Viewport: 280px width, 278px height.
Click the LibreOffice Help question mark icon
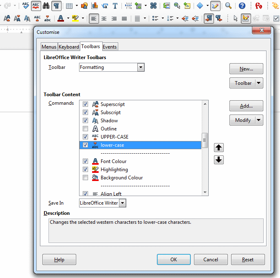242,6
